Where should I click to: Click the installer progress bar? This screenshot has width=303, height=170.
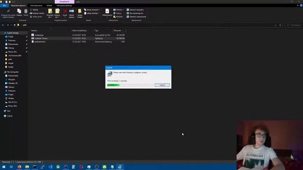(130, 85)
